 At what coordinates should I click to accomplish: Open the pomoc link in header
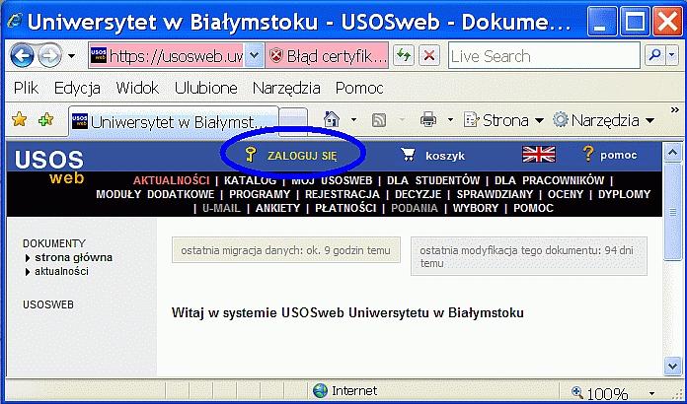click(619, 156)
